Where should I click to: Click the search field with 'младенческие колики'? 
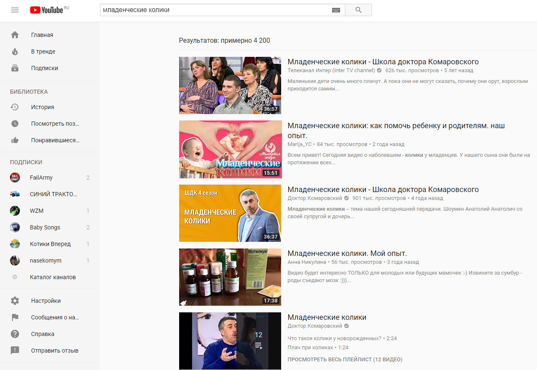point(216,10)
